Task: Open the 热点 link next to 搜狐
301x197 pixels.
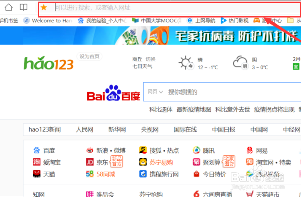Action: click(x=173, y=150)
